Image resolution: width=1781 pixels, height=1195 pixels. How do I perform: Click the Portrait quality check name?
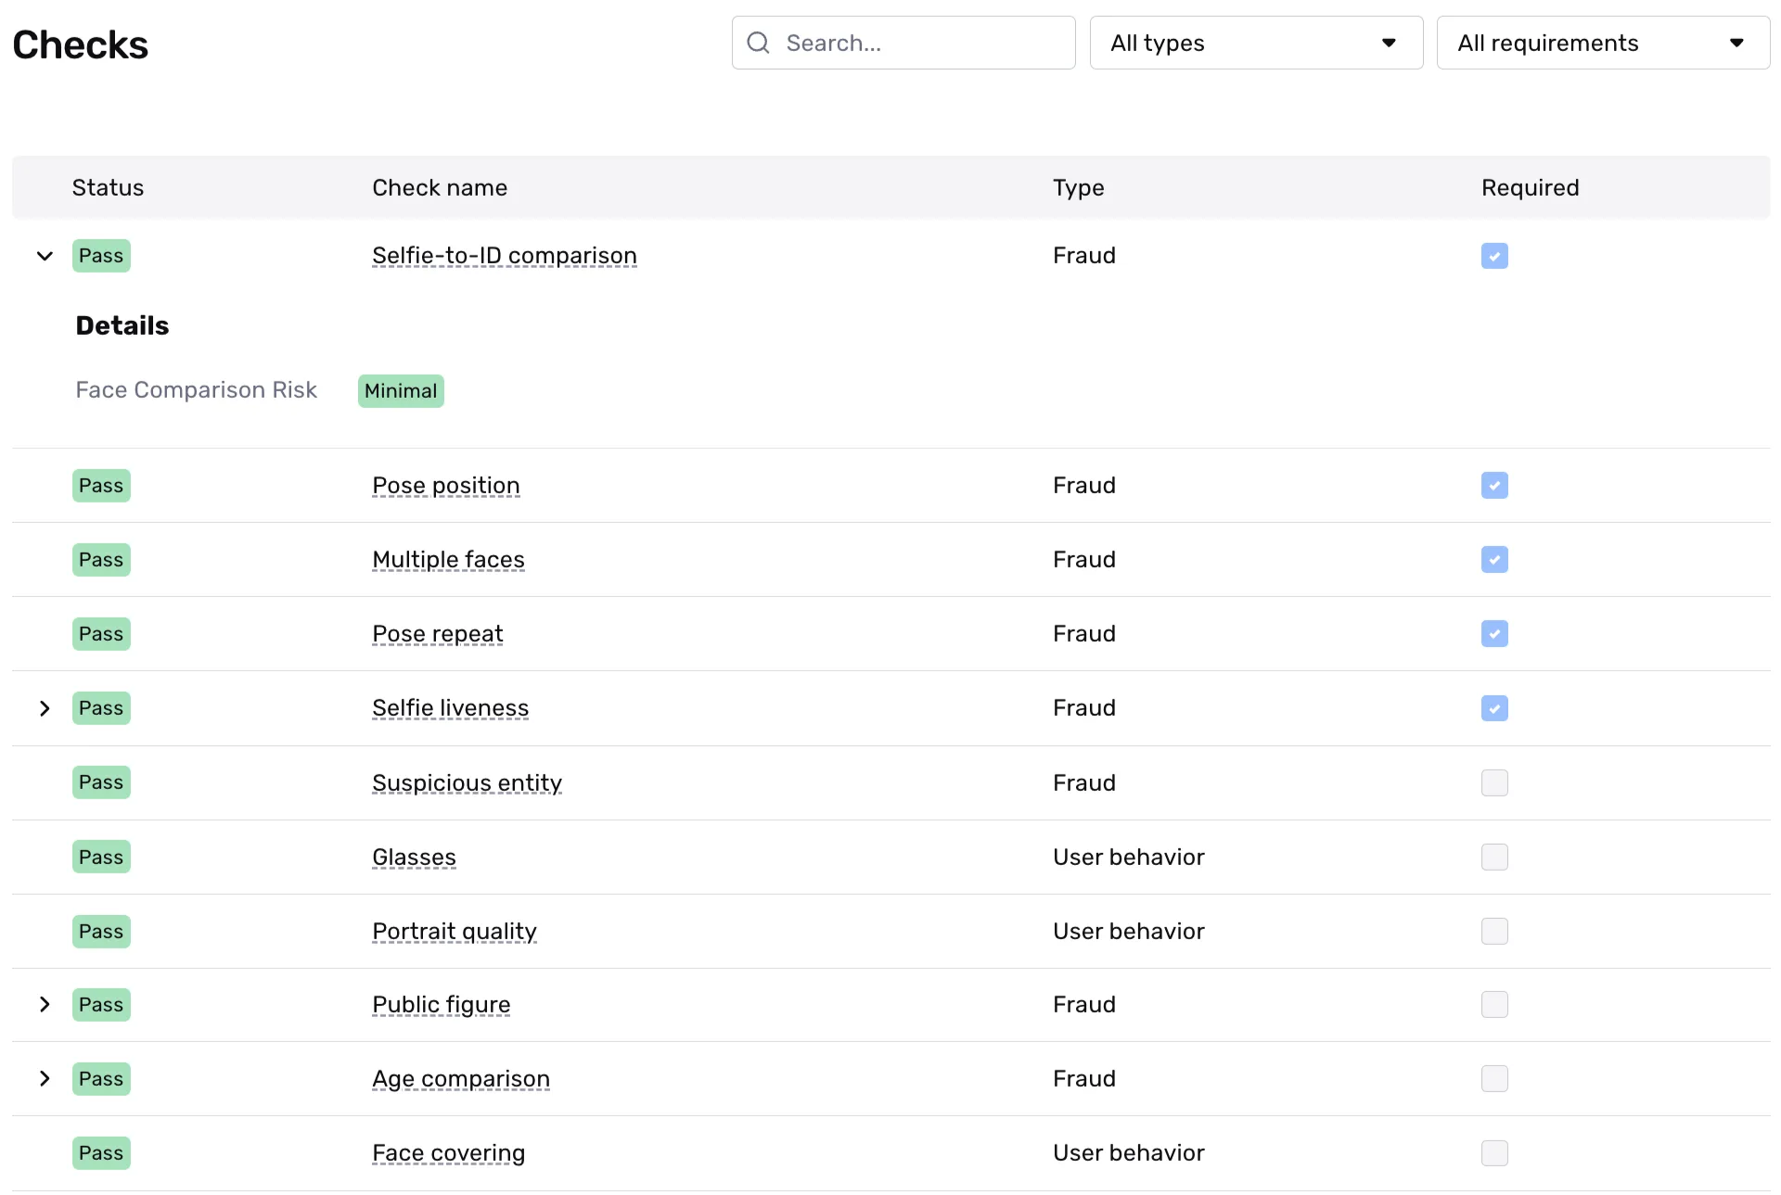pyautogui.click(x=454, y=931)
